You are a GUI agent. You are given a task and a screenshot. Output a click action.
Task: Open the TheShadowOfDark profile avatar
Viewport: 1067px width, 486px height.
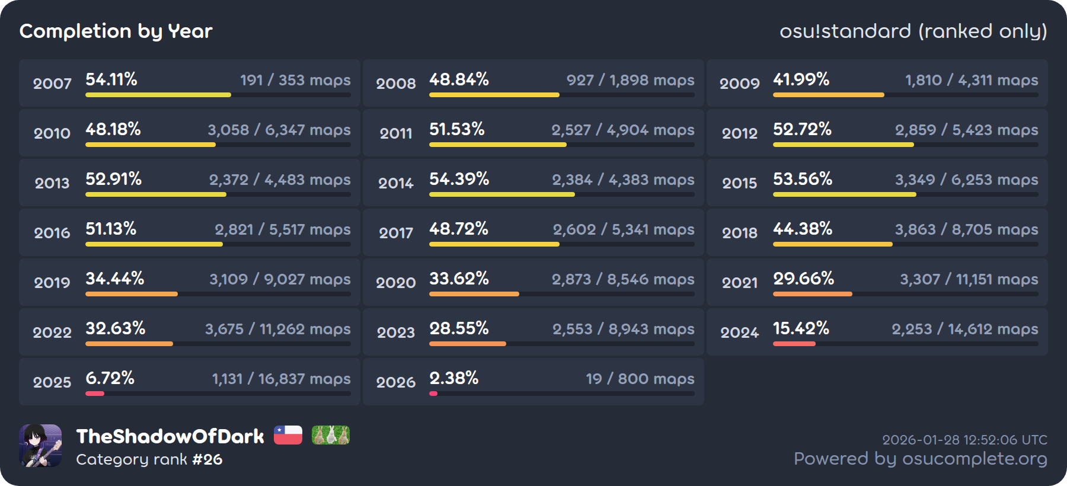click(40, 446)
